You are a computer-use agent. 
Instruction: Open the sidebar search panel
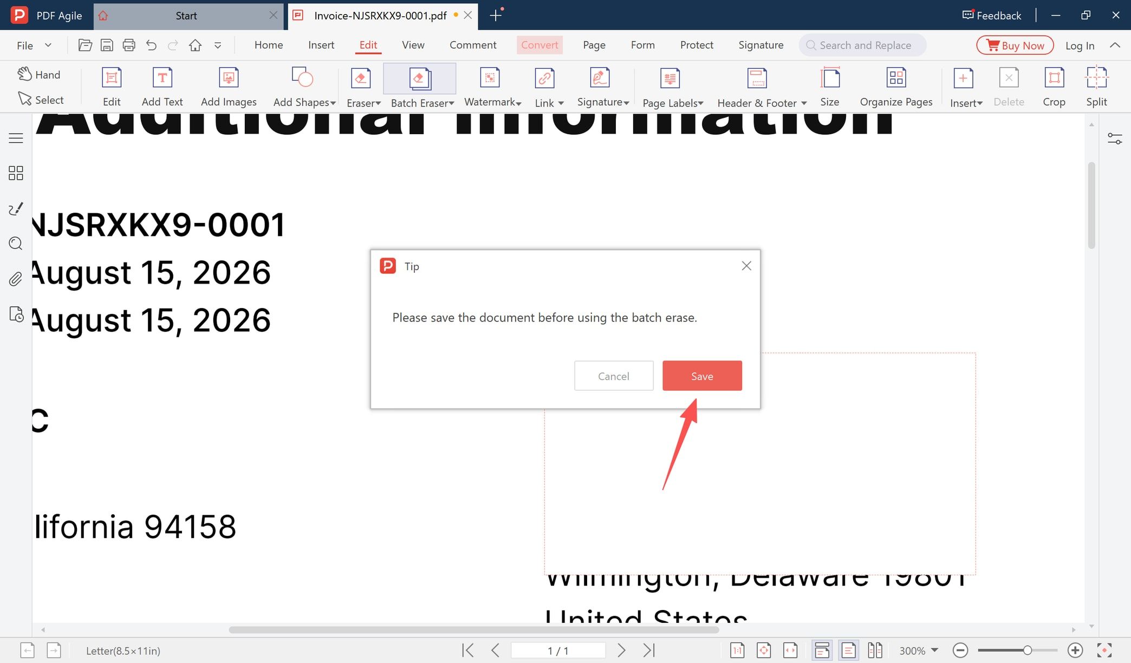click(16, 244)
